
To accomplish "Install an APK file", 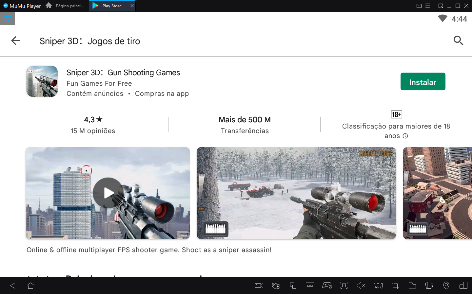I will pos(378,285).
